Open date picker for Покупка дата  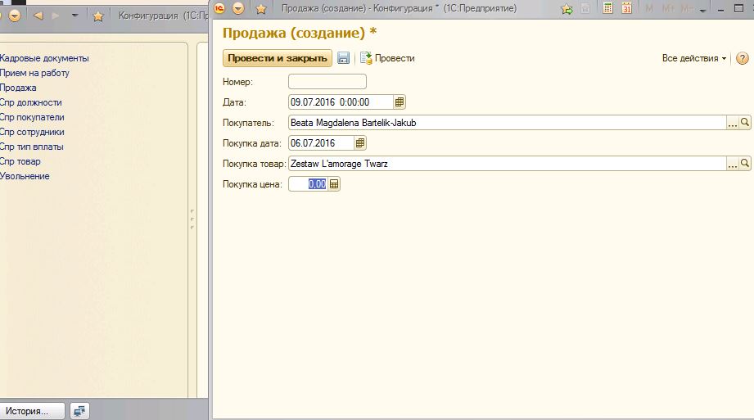360,143
